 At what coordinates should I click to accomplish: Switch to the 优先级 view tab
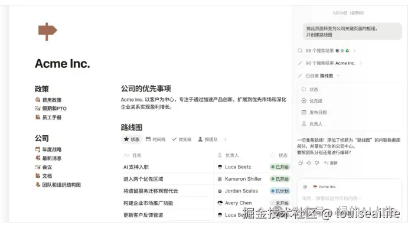(182, 139)
